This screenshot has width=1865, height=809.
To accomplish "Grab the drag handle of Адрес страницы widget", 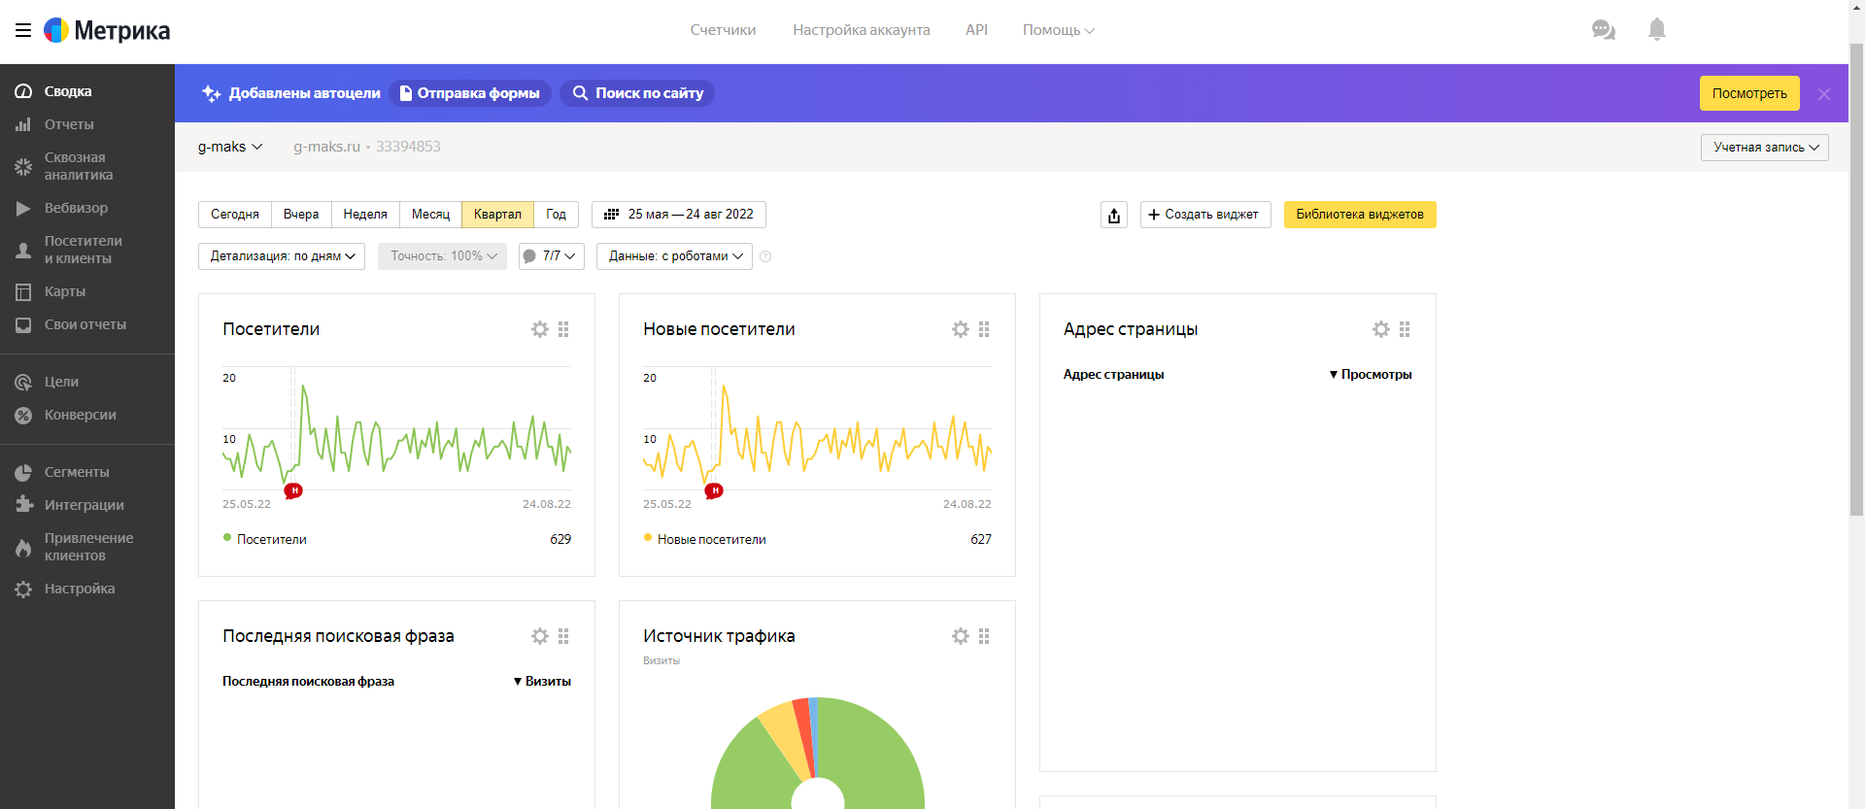I will [1405, 329].
